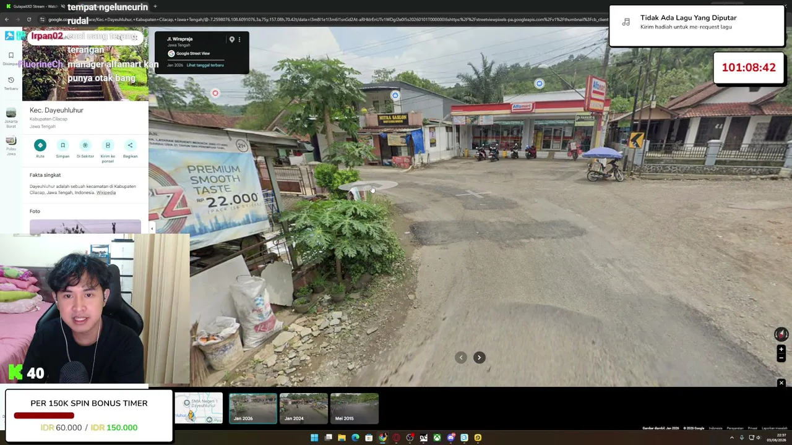Open Microsoft Edge from the taskbar
This screenshot has width=792, height=445.
[x=355, y=438]
